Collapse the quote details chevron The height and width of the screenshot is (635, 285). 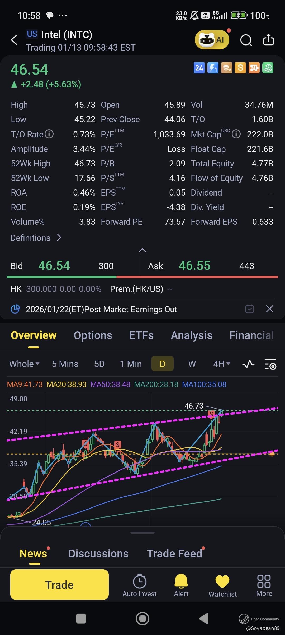click(x=142, y=250)
